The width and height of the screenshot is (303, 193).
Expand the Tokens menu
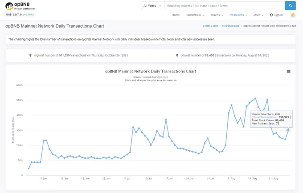217,15
